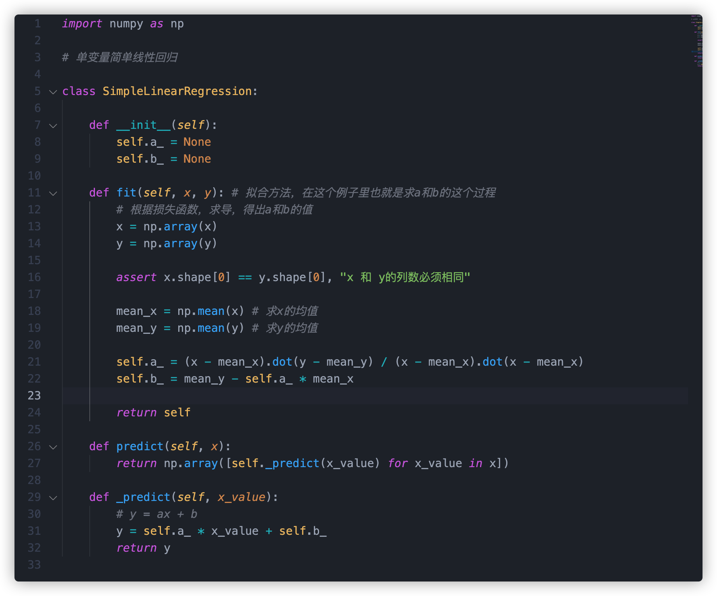The width and height of the screenshot is (717, 596).
Task: Click 'mean_y = np.mean(y)' assignment
Action: point(180,328)
